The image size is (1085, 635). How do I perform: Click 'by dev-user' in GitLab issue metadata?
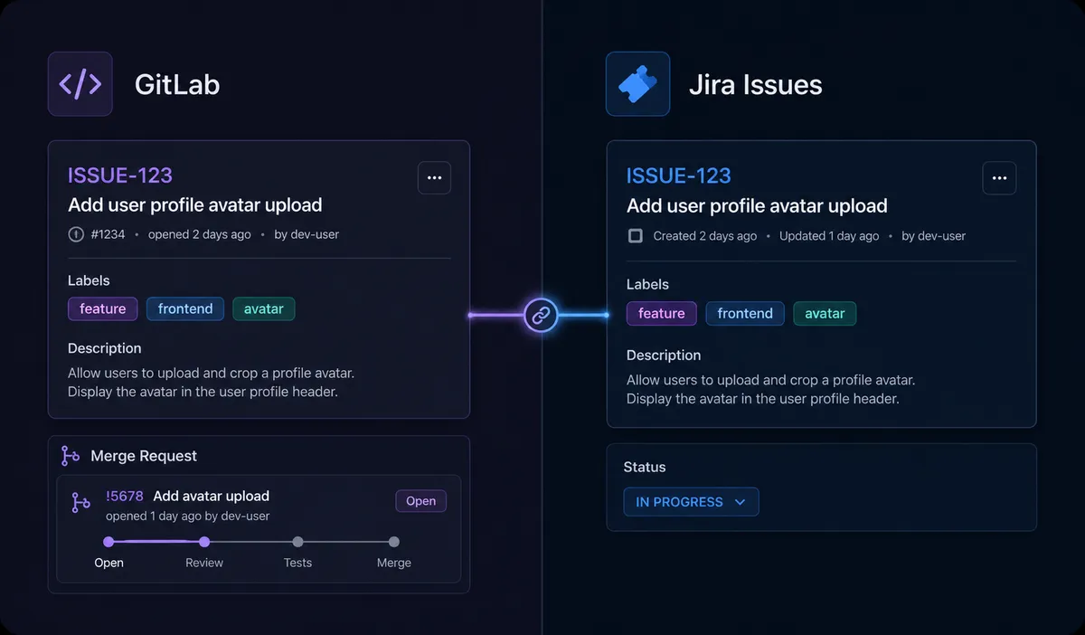tap(307, 234)
